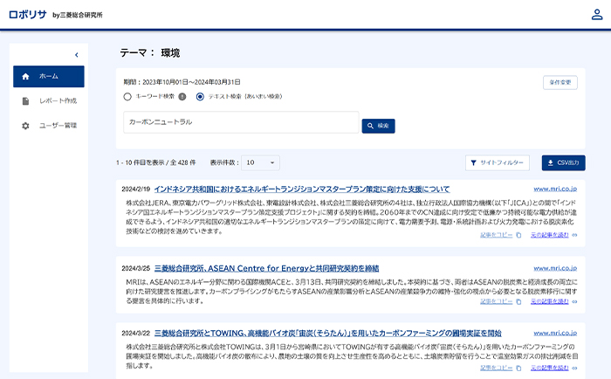Click the date 2024/3/22 on the third article

point(135,334)
